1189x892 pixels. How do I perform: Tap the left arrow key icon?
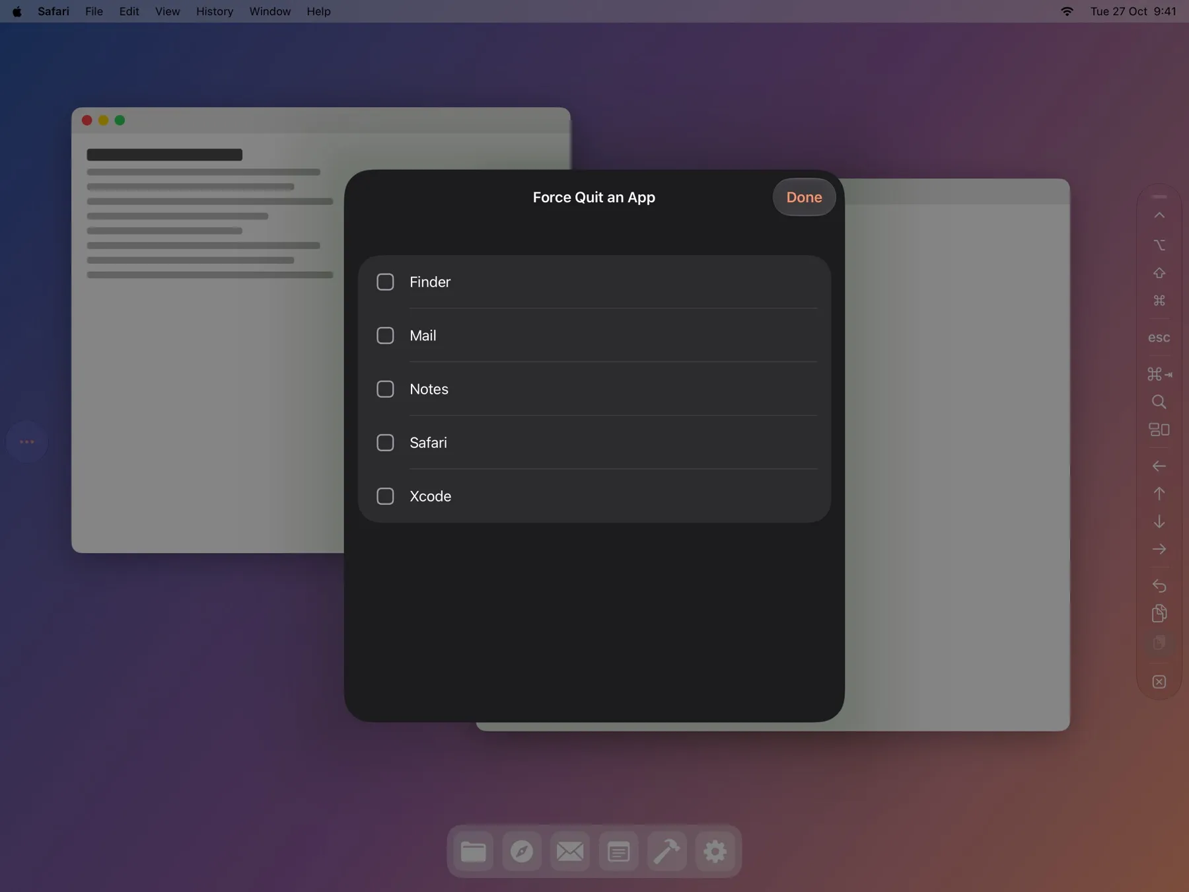(x=1159, y=466)
